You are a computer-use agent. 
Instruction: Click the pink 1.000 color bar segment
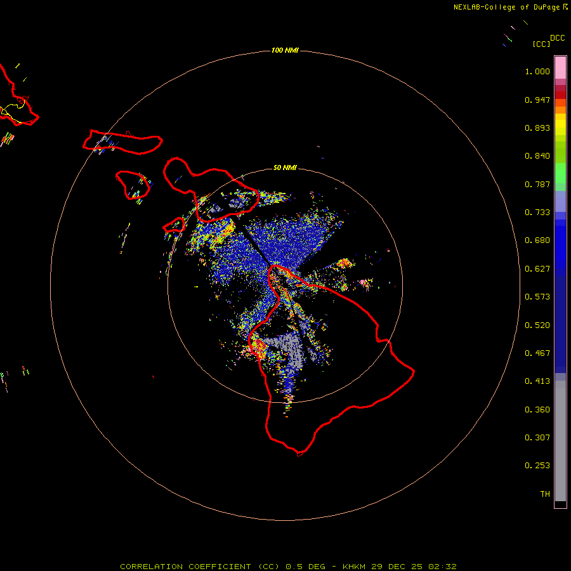(560, 67)
